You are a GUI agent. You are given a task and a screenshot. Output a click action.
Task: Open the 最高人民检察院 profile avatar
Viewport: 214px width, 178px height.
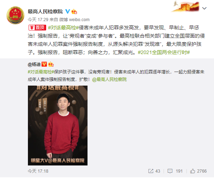tap(15, 15)
